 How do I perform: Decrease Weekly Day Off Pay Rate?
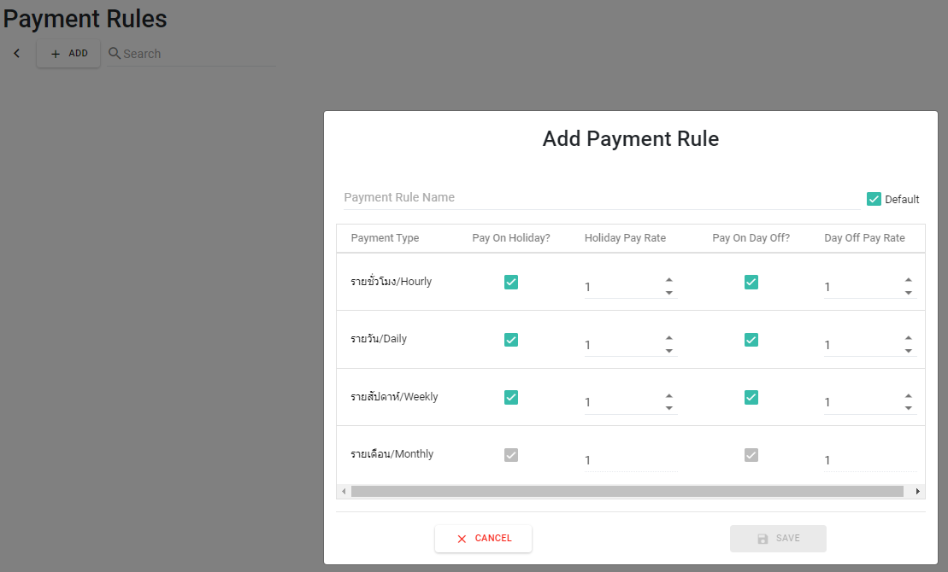pos(909,408)
